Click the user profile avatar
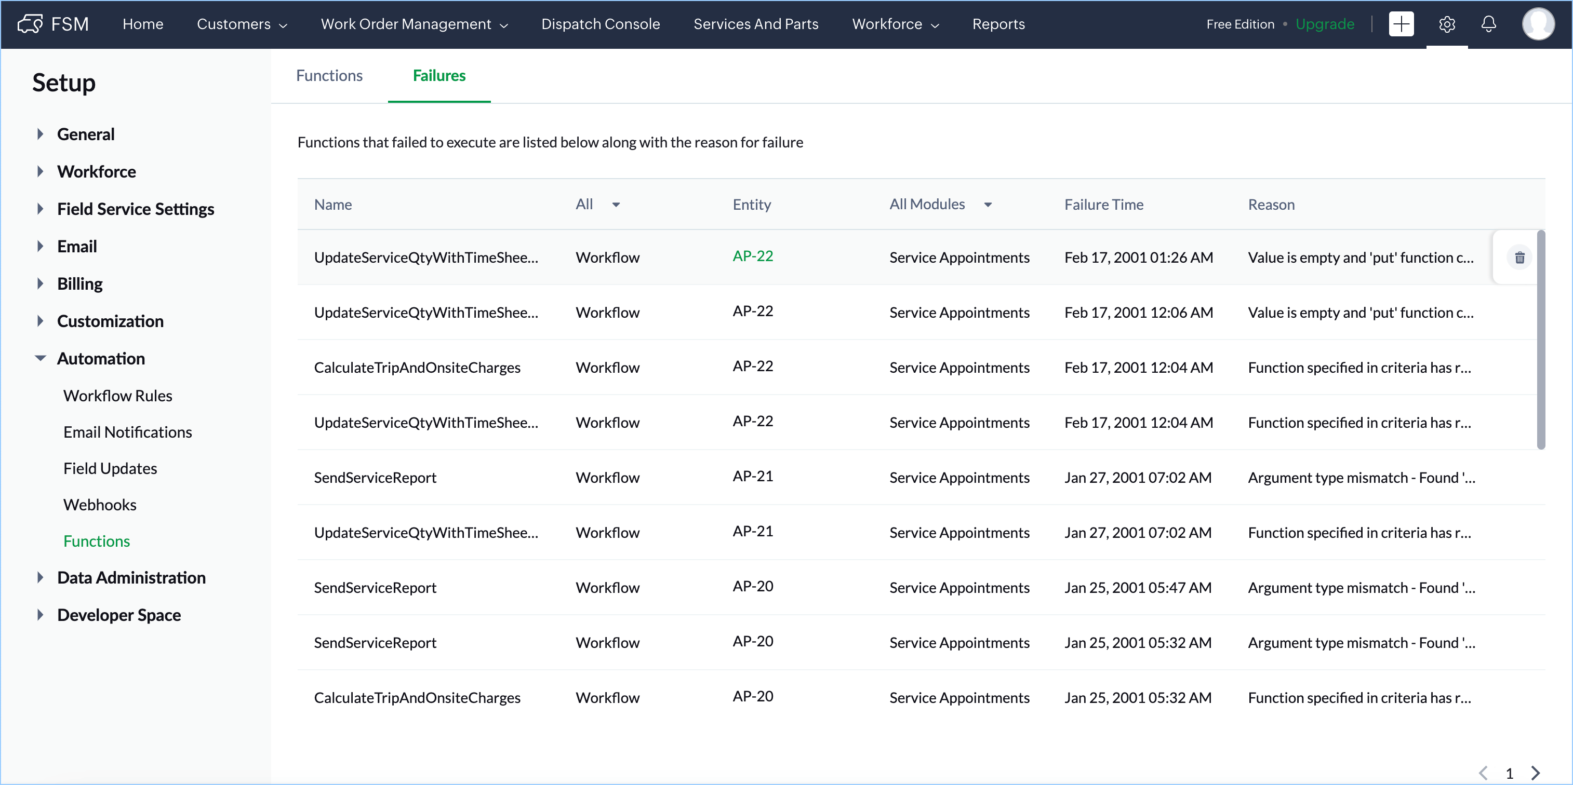Screen dimensions: 1573x785 coord(1538,24)
